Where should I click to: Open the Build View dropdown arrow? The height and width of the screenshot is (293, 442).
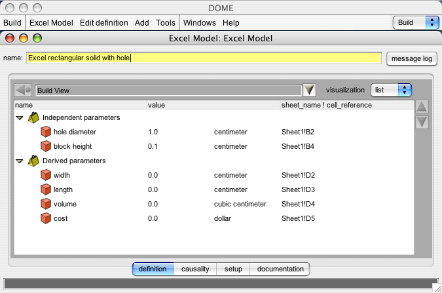click(x=309, y=90)
